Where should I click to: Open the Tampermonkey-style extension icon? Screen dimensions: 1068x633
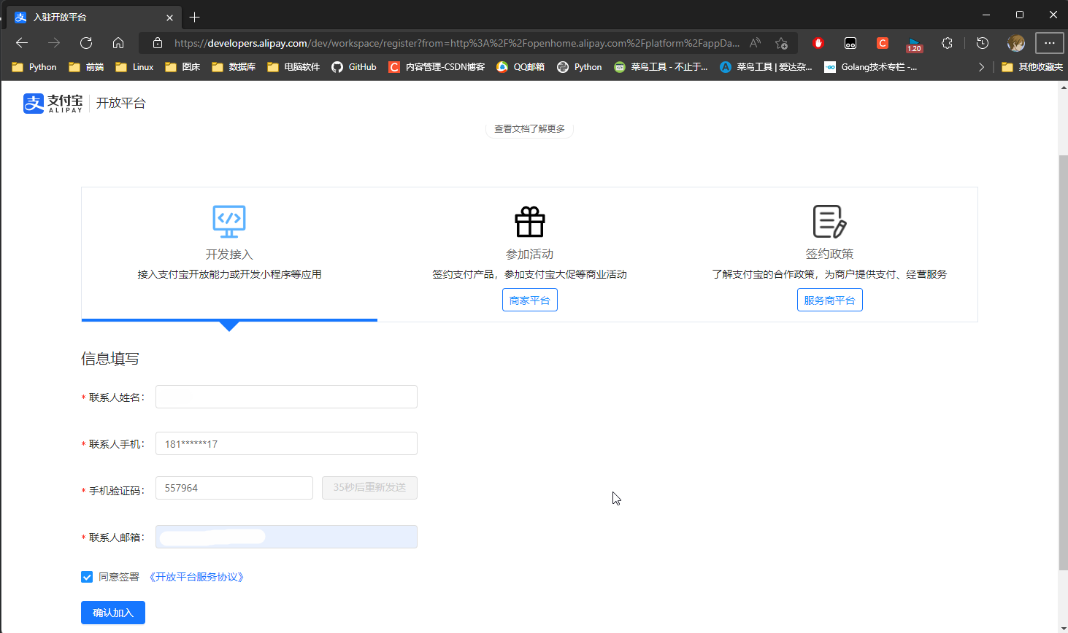(x=850, y=43)
